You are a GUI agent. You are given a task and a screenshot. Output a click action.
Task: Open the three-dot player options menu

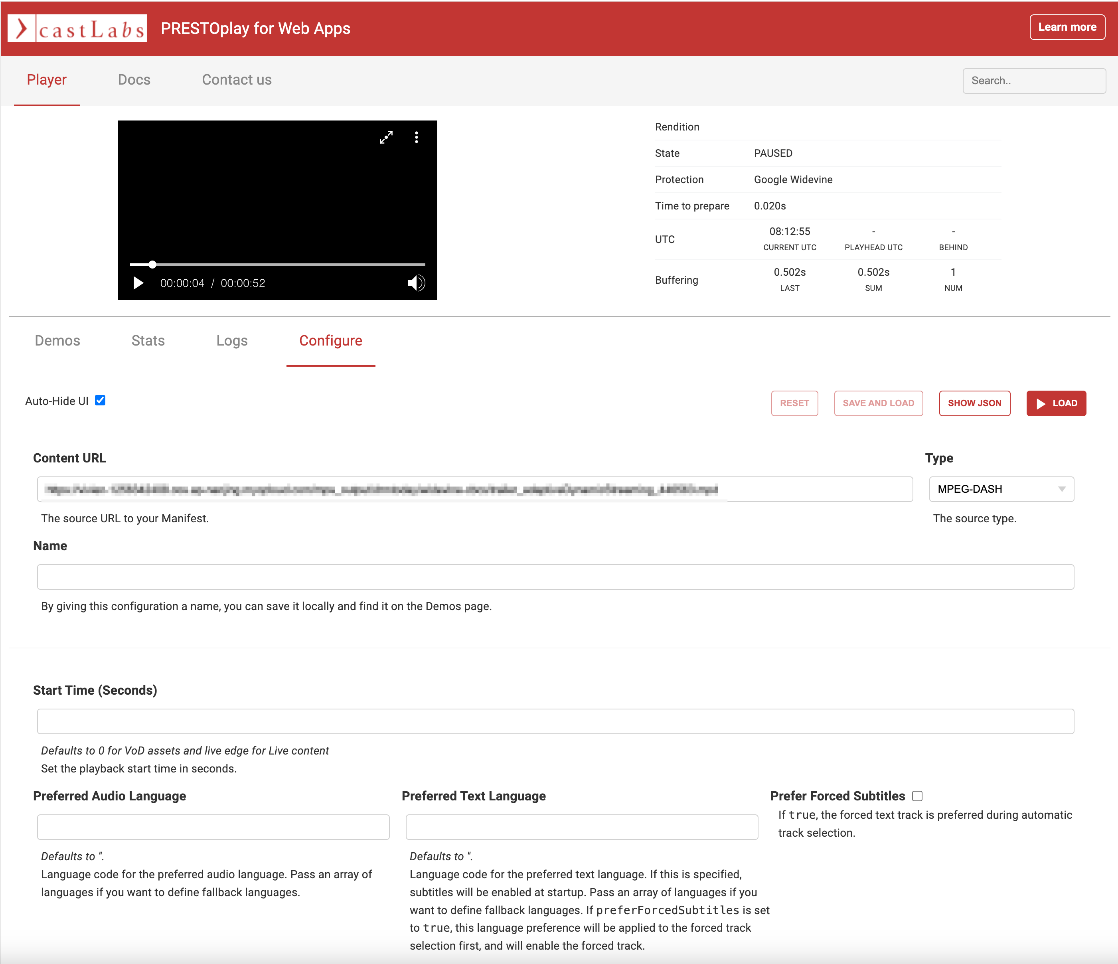pyautogui.click(x=416, y=137)
